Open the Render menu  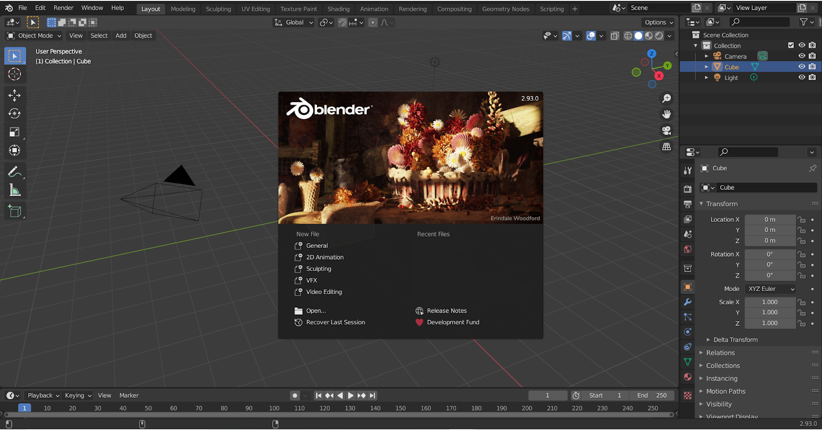(x=63, y=8)
